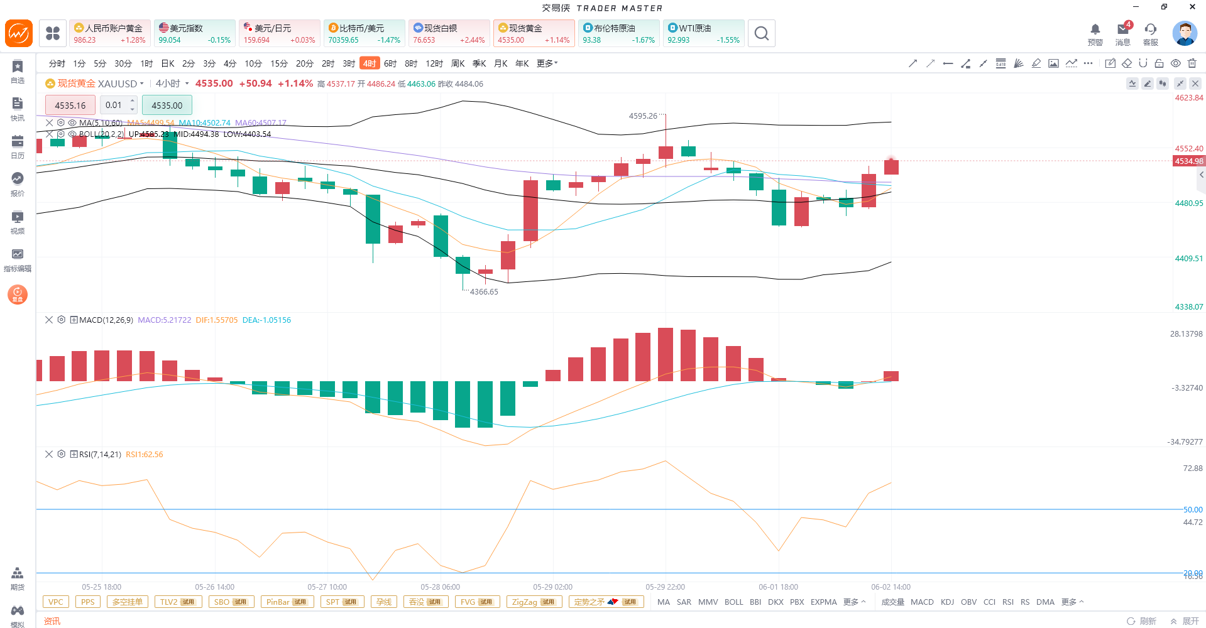Open the Trader Master orange logo
Viewport: 1206px width, 628px height.
tap(19, 33)
